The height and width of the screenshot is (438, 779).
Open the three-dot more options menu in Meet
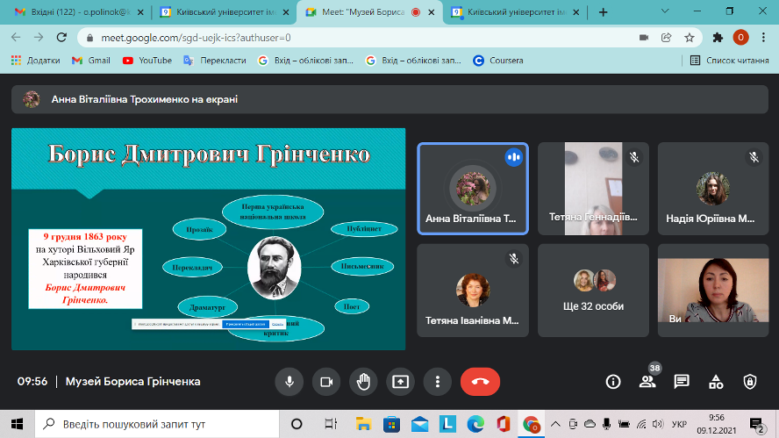pyautogui.click(x=438, y=382)
